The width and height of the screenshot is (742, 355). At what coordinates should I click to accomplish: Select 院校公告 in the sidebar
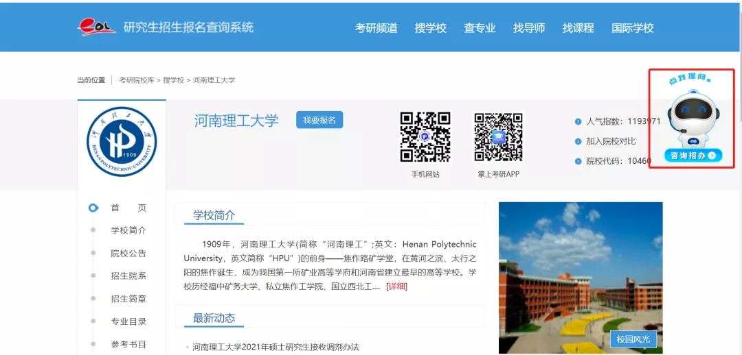click(x=128, y=254)
